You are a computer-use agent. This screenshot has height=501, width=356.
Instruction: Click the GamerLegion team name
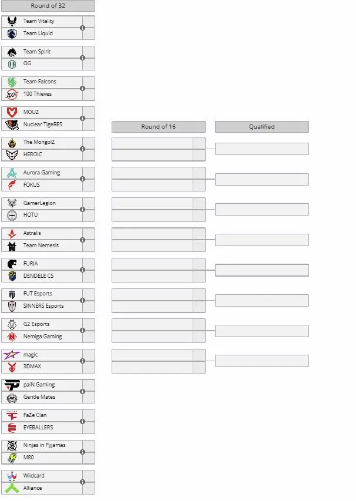(39, 203)
